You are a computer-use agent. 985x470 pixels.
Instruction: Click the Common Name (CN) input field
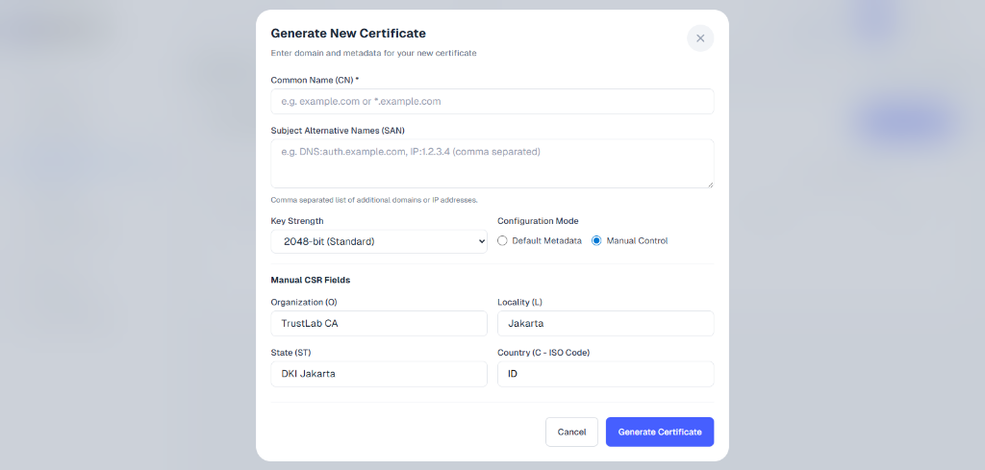492,101
